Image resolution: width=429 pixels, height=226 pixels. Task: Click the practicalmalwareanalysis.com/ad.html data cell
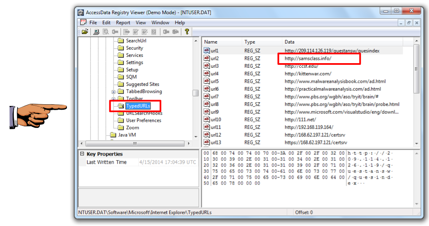[333, 89]
